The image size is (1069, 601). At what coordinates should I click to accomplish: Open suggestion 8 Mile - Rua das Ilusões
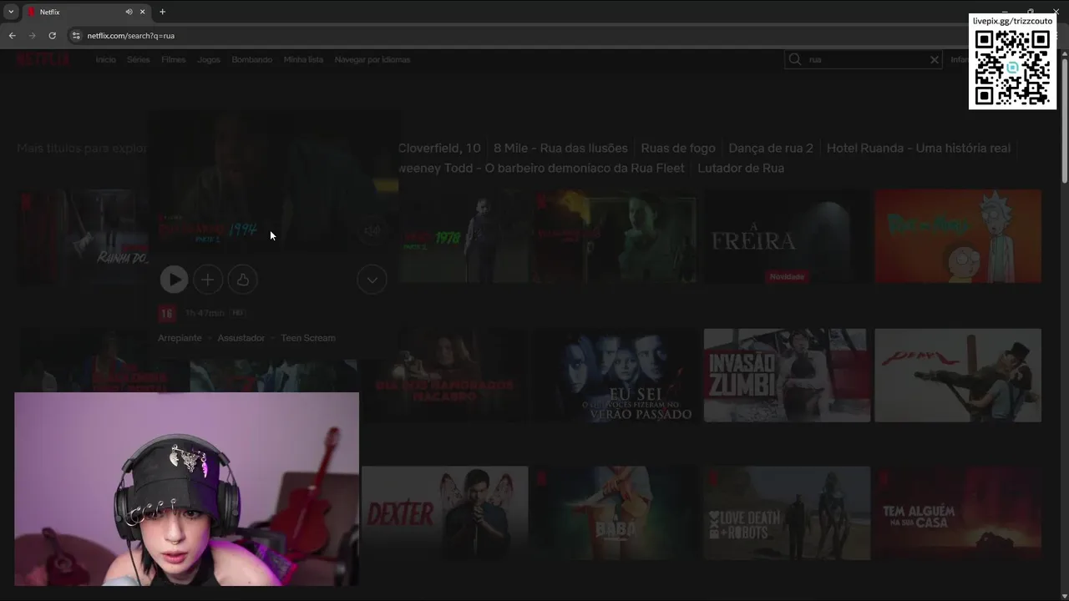click(x=560, y=148)
